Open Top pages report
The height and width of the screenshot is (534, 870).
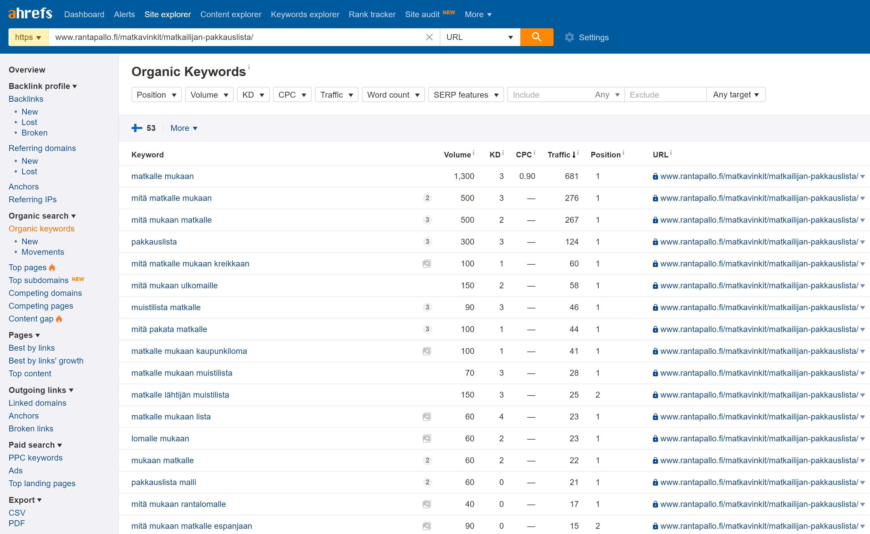pyautogui.click(x=28, y=267)
